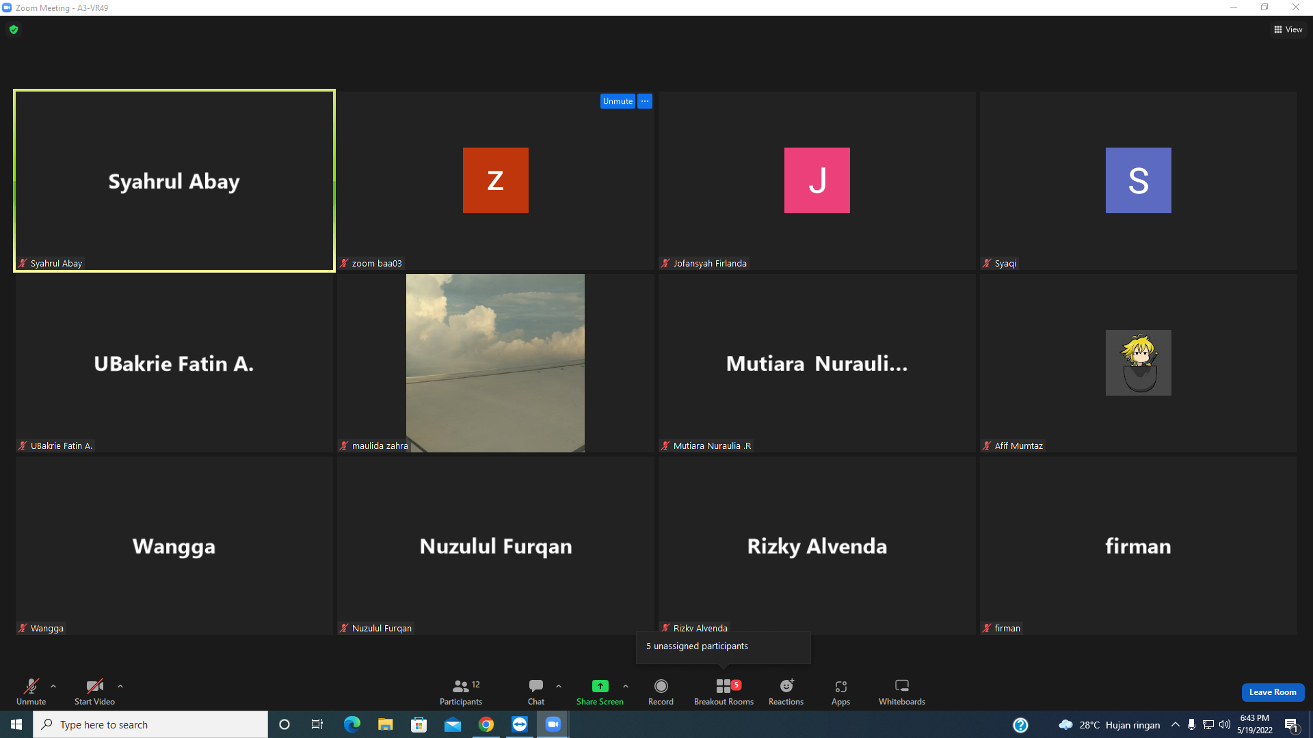Expand chat options arrow
Screen dimensions: 1313x738
tap(559, 686)
